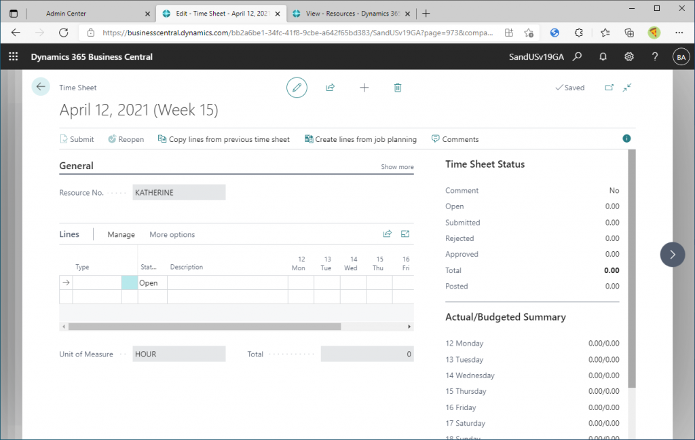Toggle the FactBox information pane icon
The height and width of the screenshot is (440, 695).
pyautogui.click(x=626, y=139)
